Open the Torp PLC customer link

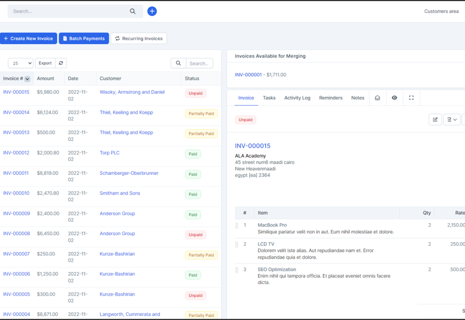109,152
